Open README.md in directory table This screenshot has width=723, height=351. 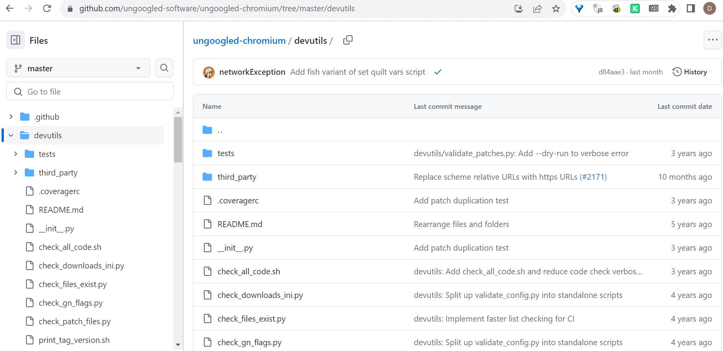click(240, 224)
